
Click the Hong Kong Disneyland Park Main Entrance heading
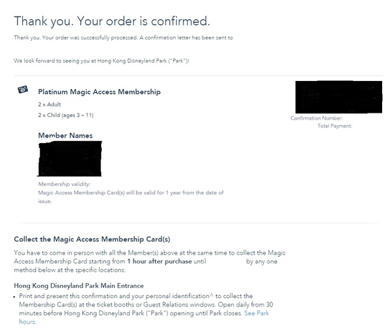tap(79, 286)
